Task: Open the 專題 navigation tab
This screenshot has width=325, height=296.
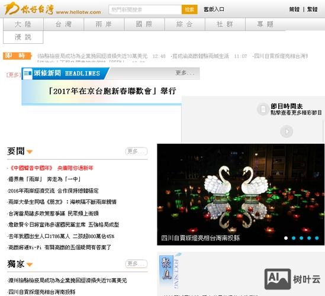Action: 265,24
